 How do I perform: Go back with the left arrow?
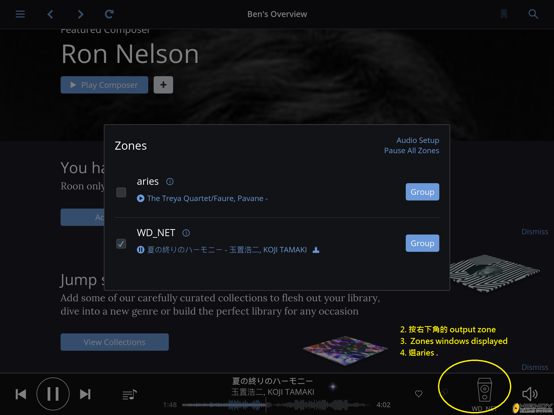pyautogui.click(x=50, y=14)
